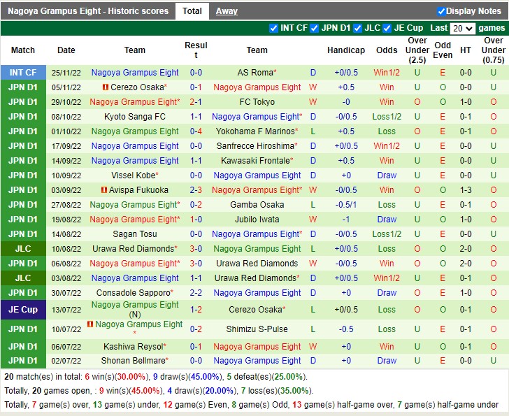The height and width of the screenshot is (416, 509).
Task: Switch to the Away tab
Action: point(226,11)
